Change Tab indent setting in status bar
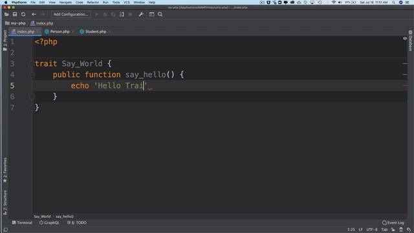The width and height of the screenshot is (414, 233). pos(384,230)
